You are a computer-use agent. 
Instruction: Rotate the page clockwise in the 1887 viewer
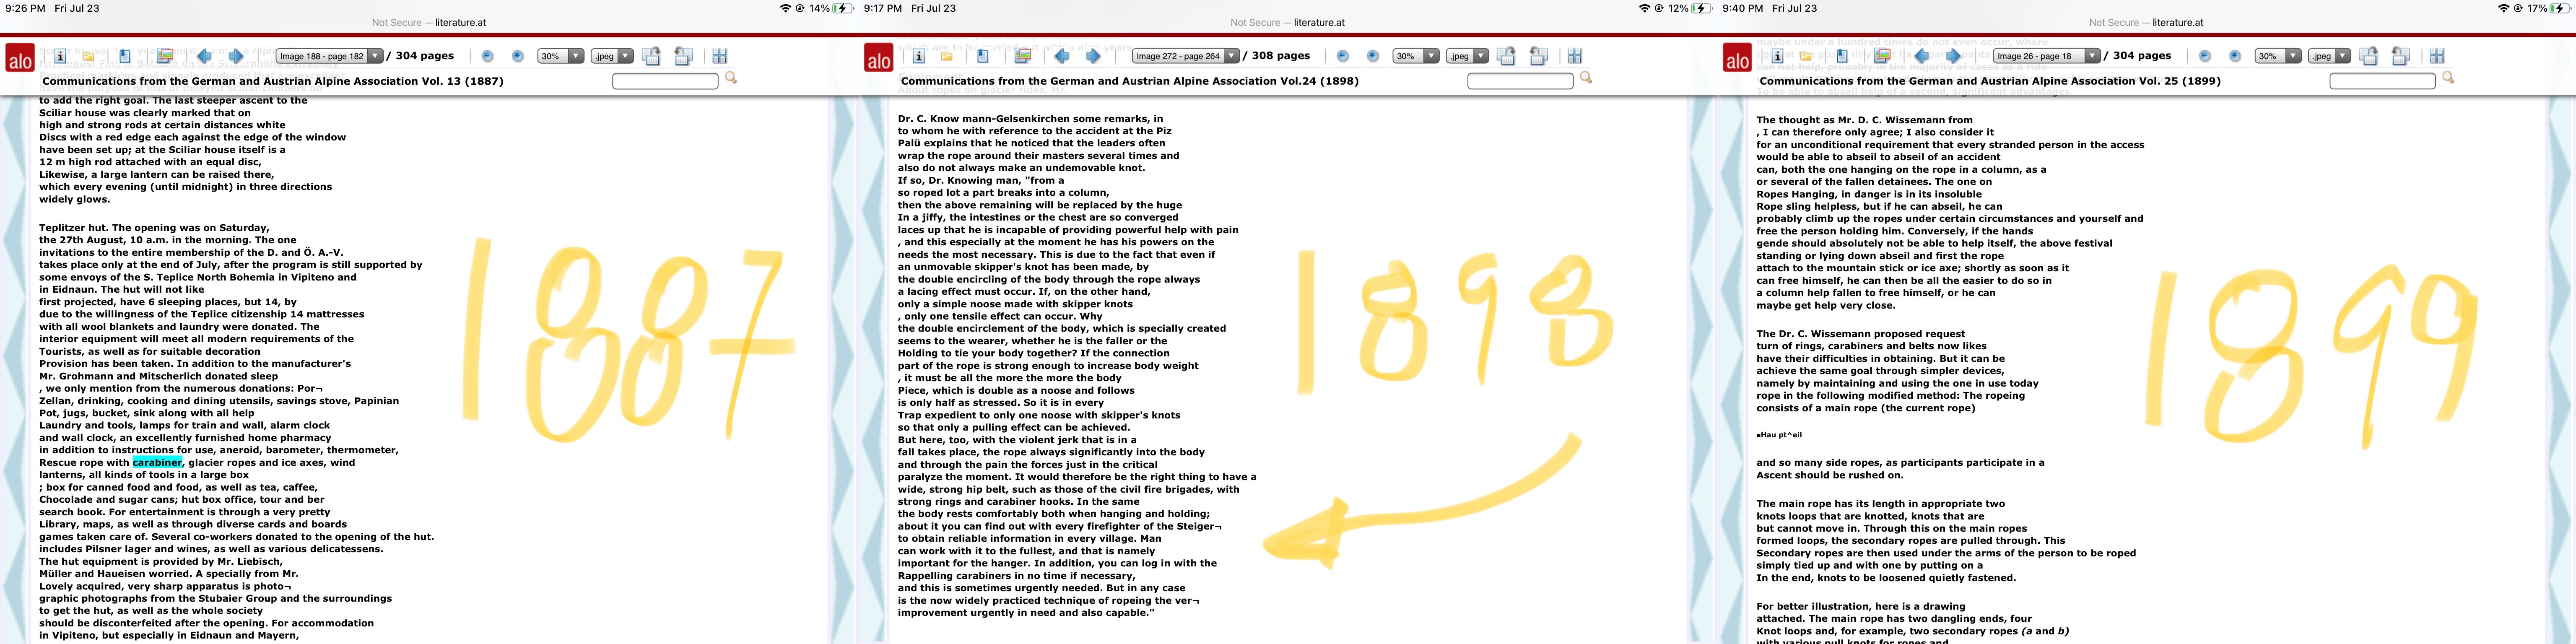651,56
